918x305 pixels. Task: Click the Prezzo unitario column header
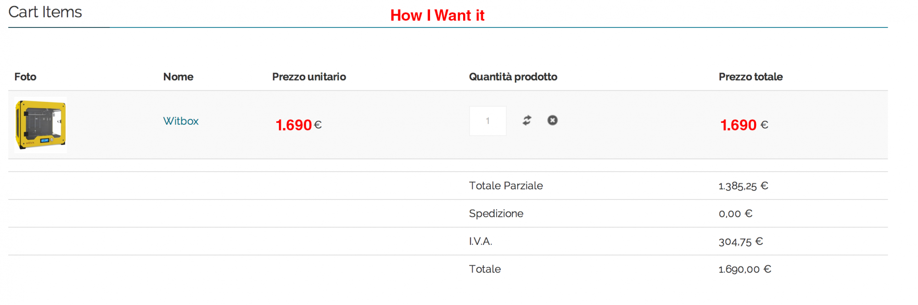pos(309,77)
